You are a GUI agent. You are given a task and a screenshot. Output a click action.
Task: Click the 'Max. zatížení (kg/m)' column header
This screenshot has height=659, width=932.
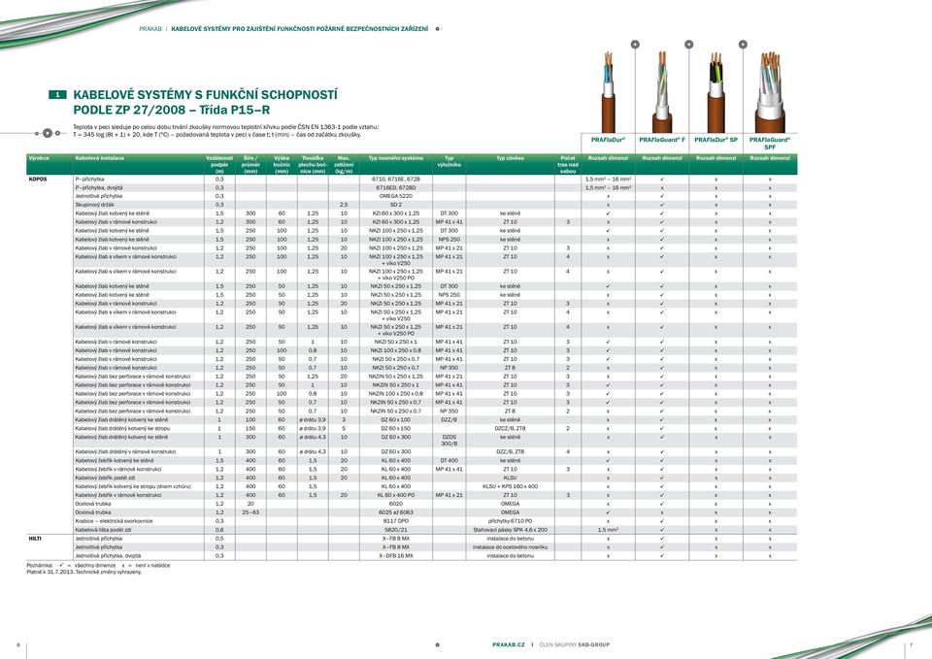click(x=344, y=164)
